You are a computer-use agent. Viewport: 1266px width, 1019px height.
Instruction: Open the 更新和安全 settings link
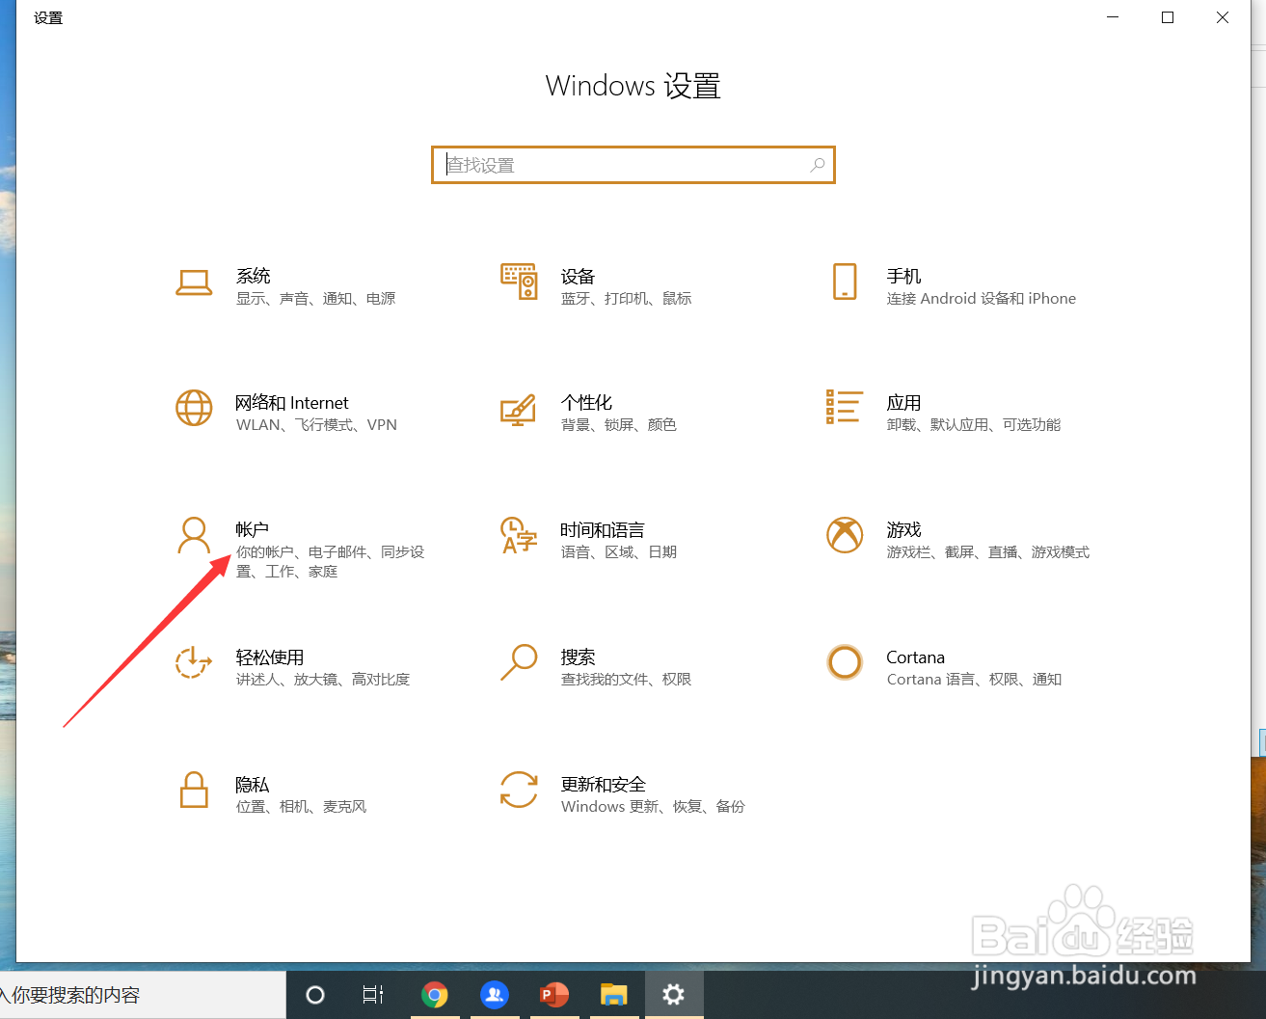pyautogui.click(x=604, y=785)
